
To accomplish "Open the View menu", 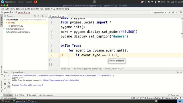I will (x=13, y=9).
